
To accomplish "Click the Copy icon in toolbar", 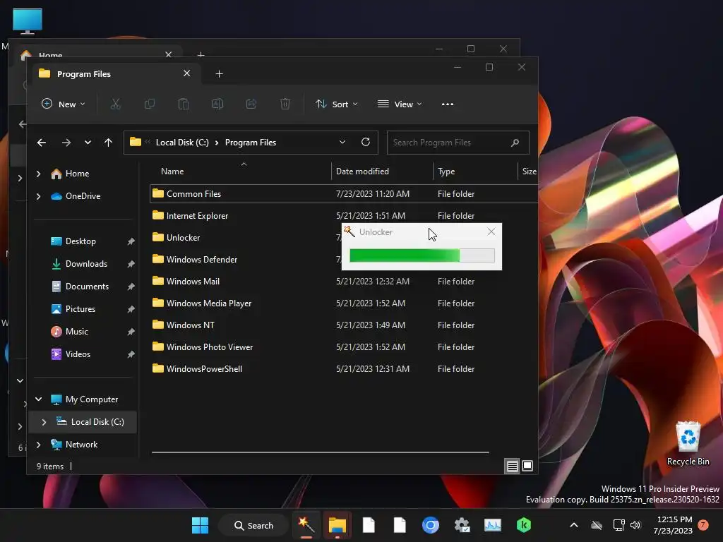I will tap(150, 104).
